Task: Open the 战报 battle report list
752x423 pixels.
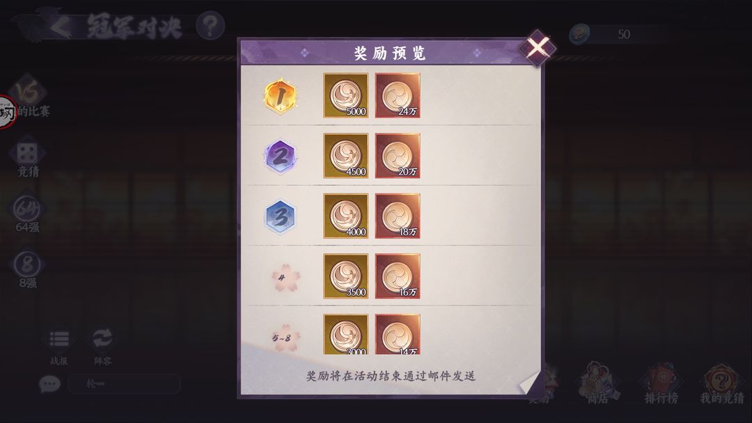Action: [59, 345]
